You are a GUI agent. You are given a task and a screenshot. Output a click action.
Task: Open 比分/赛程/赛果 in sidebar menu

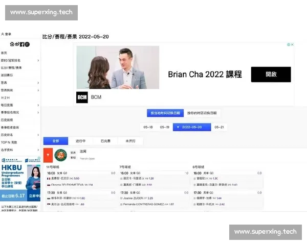[x=11, y=68]
